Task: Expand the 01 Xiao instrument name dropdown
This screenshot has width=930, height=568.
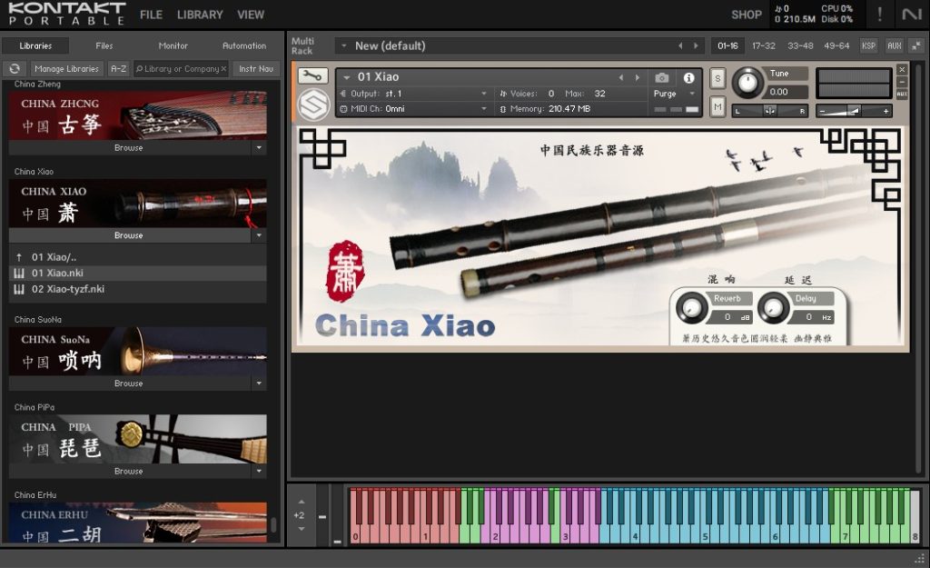Action: 346,77
